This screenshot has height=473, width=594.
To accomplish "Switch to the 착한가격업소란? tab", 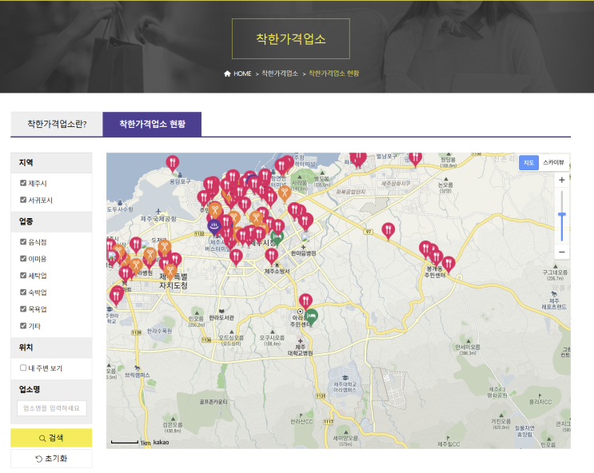I will click(x=57, y=124).
